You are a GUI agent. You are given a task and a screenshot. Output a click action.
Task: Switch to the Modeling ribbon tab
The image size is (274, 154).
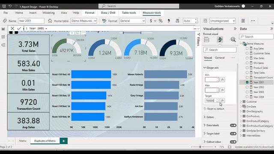tap(48, 13)
